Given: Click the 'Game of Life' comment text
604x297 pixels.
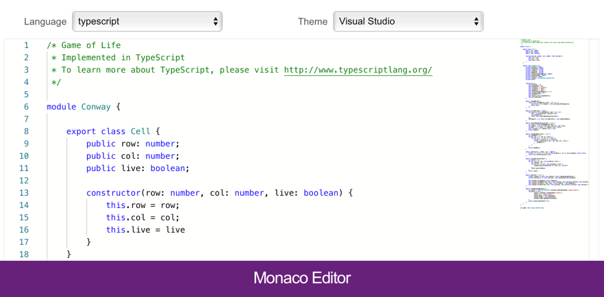Looking at the screenshot, I should click(91, 45).
